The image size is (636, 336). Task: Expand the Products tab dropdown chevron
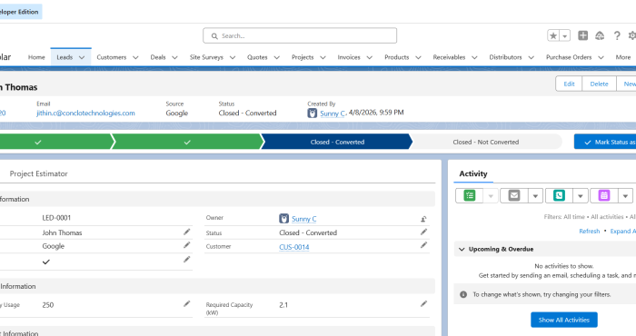pyautogui.click(x=418, y=57)
